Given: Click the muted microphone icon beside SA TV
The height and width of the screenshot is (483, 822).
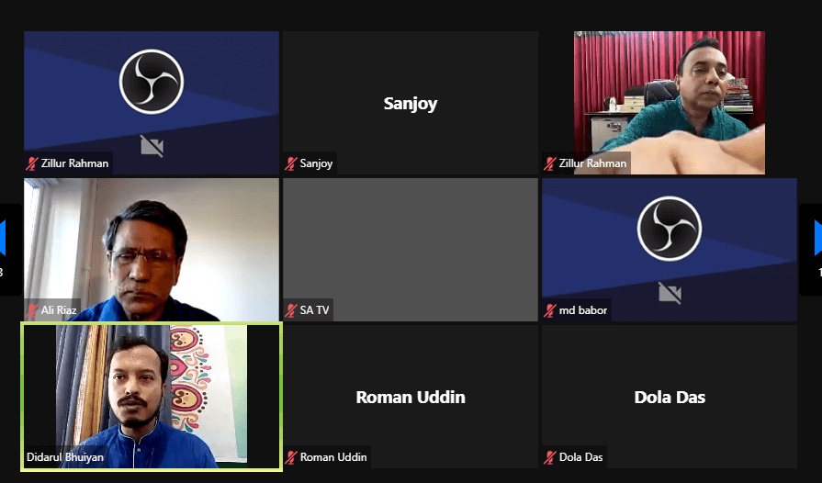Looking at the screenshot, I should pos(290,310).
